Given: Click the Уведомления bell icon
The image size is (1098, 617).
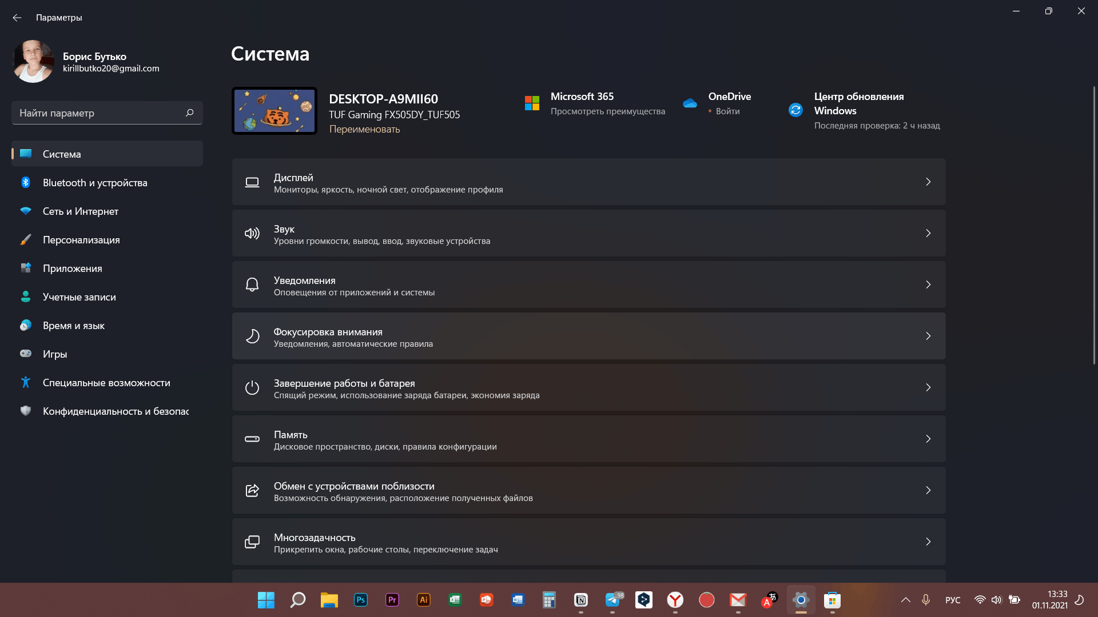Looking at the screenshot, I should pos(252,285).
